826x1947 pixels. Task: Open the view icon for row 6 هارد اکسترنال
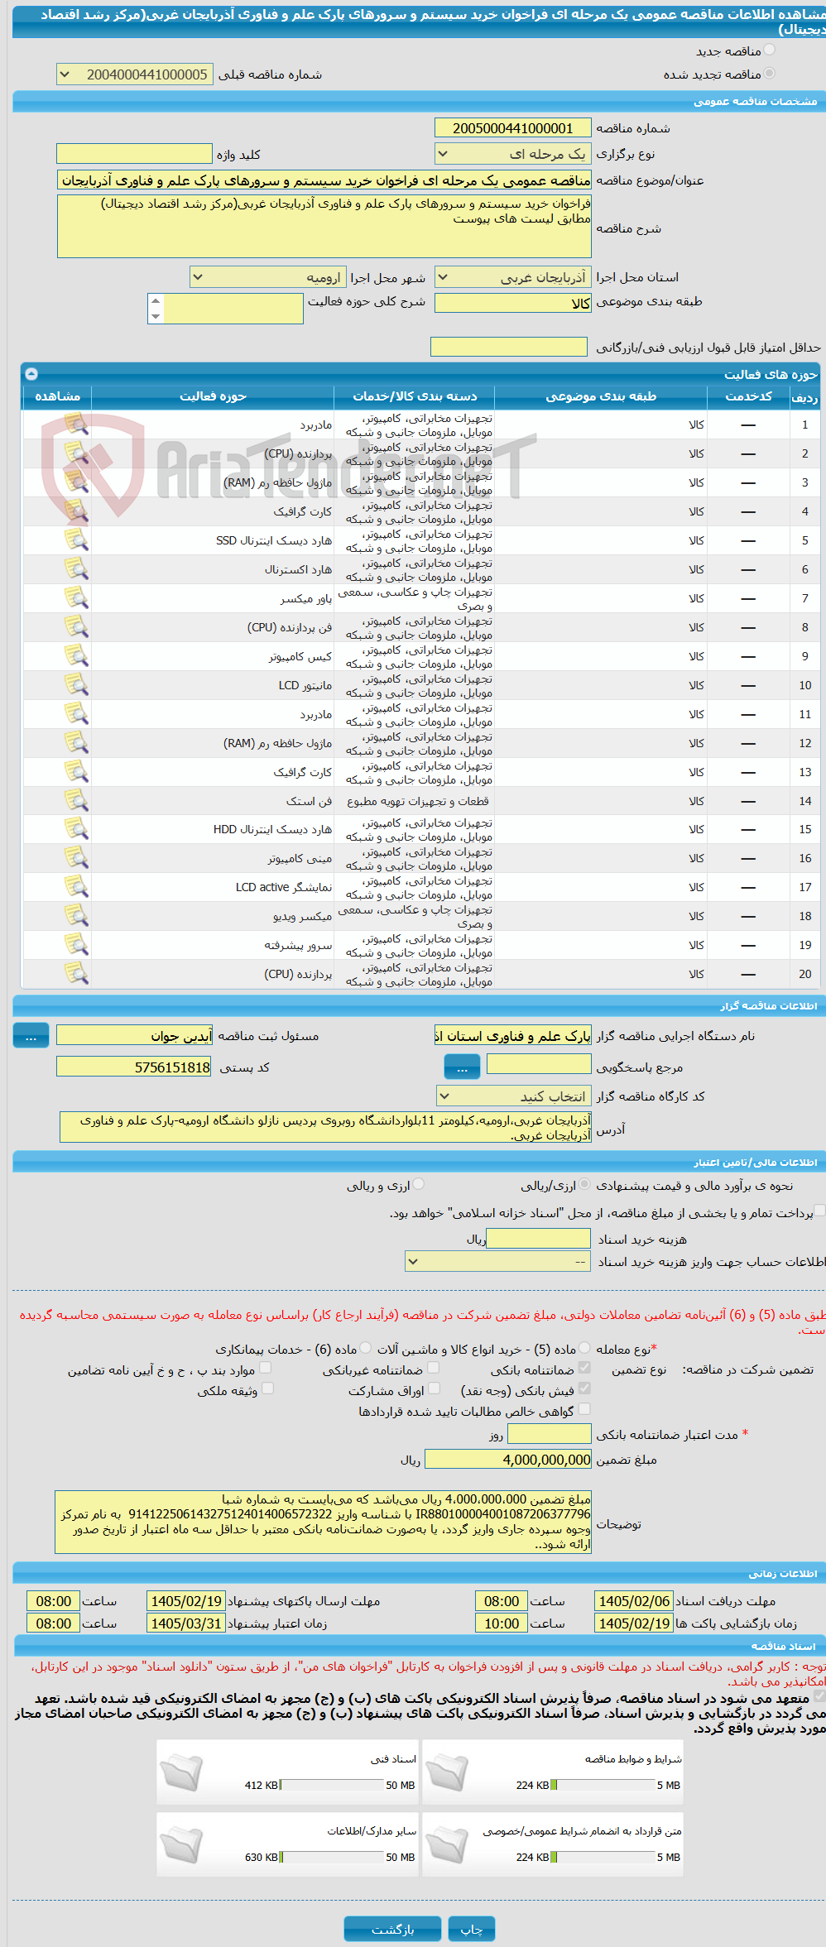pyautogui.click(x=76, y=569)
